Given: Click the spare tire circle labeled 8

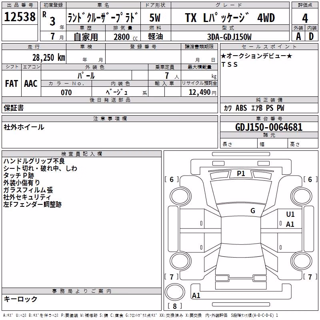Looking at the screenshot, I should [x=175, y=292].
